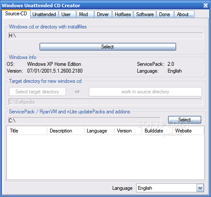This screenshot has width=211, height=197.
Task: Click the H:\ source path field
Action: point(105,36)
